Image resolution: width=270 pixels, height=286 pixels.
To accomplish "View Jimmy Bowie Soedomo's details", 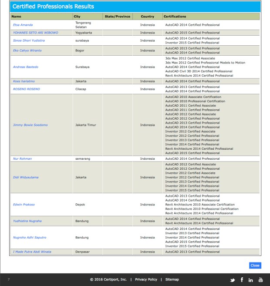I will (x=30, y=125).
